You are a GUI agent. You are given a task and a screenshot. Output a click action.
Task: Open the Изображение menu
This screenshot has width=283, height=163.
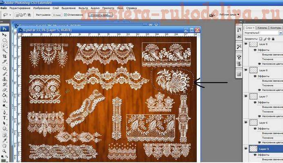41,8
